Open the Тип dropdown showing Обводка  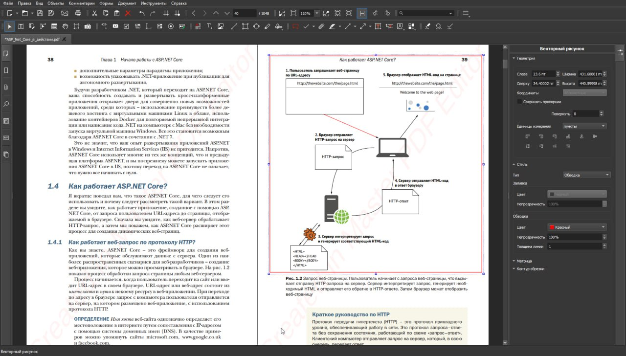(586, 174)
